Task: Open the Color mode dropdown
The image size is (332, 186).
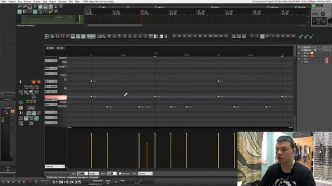Action: click(145, 174)
